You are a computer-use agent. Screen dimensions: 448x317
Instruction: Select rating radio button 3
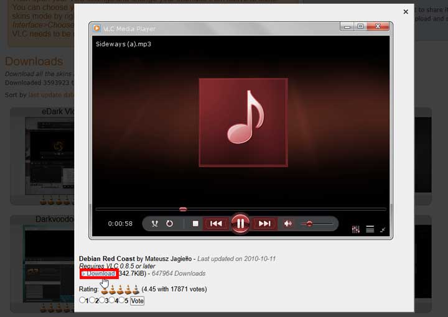(x=102, y=300)
